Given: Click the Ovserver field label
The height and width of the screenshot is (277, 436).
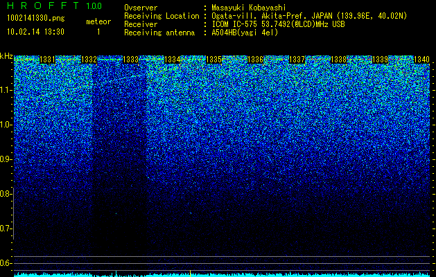Looking at the screenshot, I should click(x=141, y=8).
